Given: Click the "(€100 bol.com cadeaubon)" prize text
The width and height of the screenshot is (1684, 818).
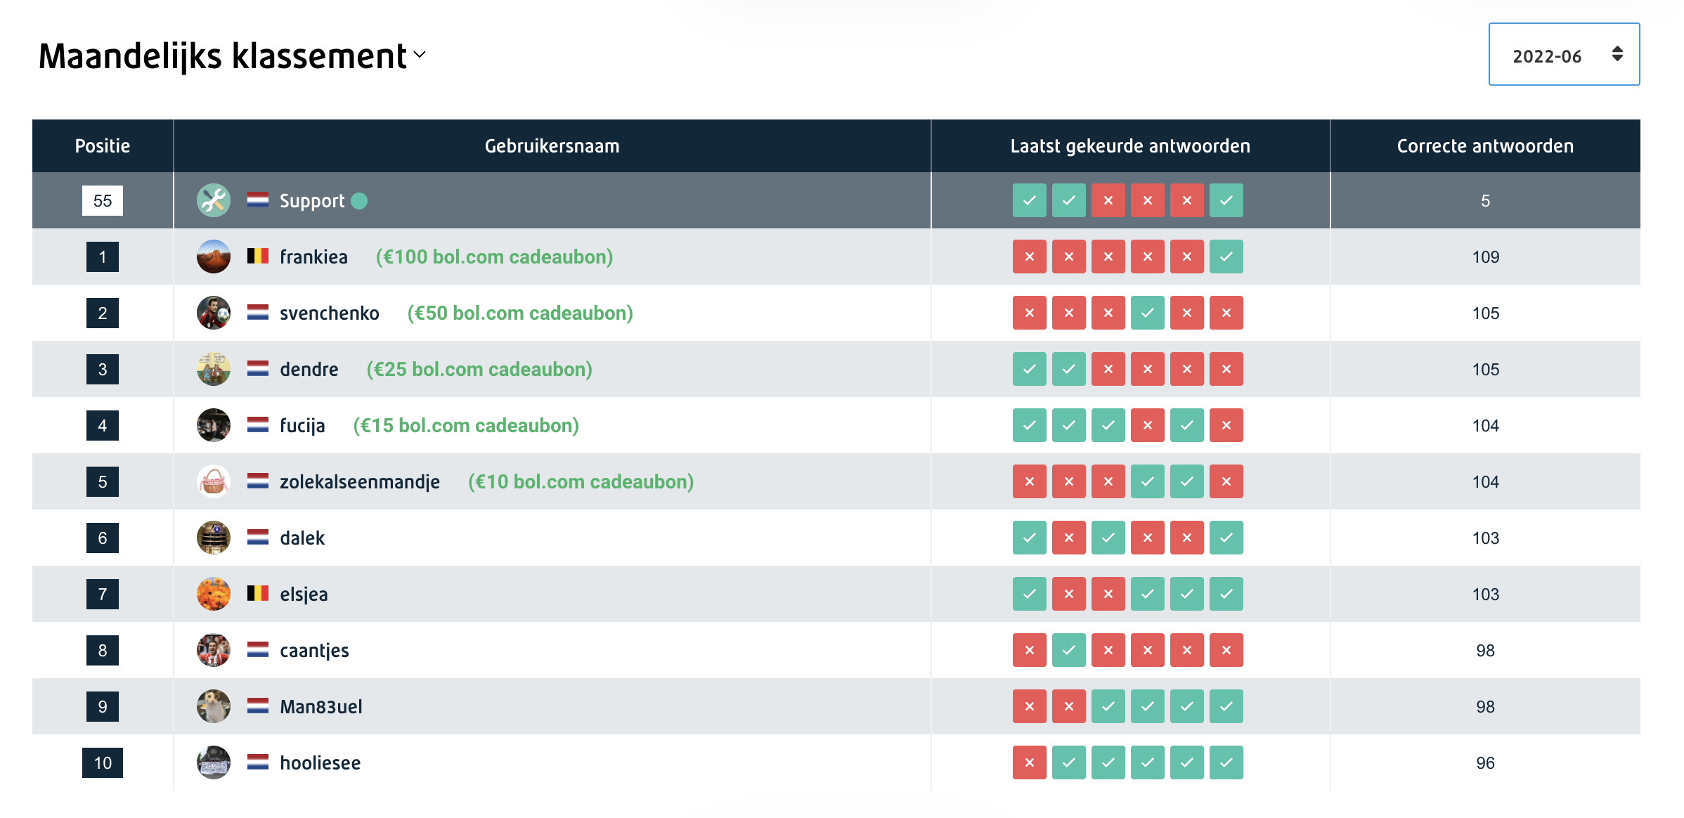Looking at the screenshot, I should [495, 257].
